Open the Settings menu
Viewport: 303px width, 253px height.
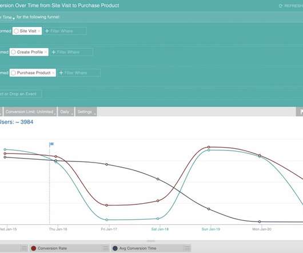[x=86, y=112]
